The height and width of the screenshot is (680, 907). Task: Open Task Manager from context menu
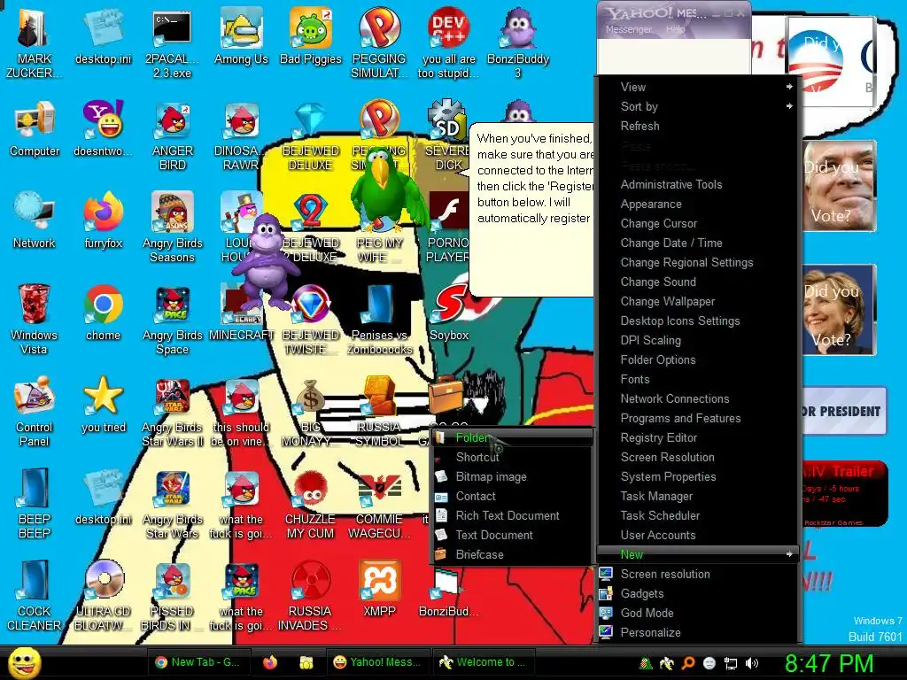tap(698, 496)
